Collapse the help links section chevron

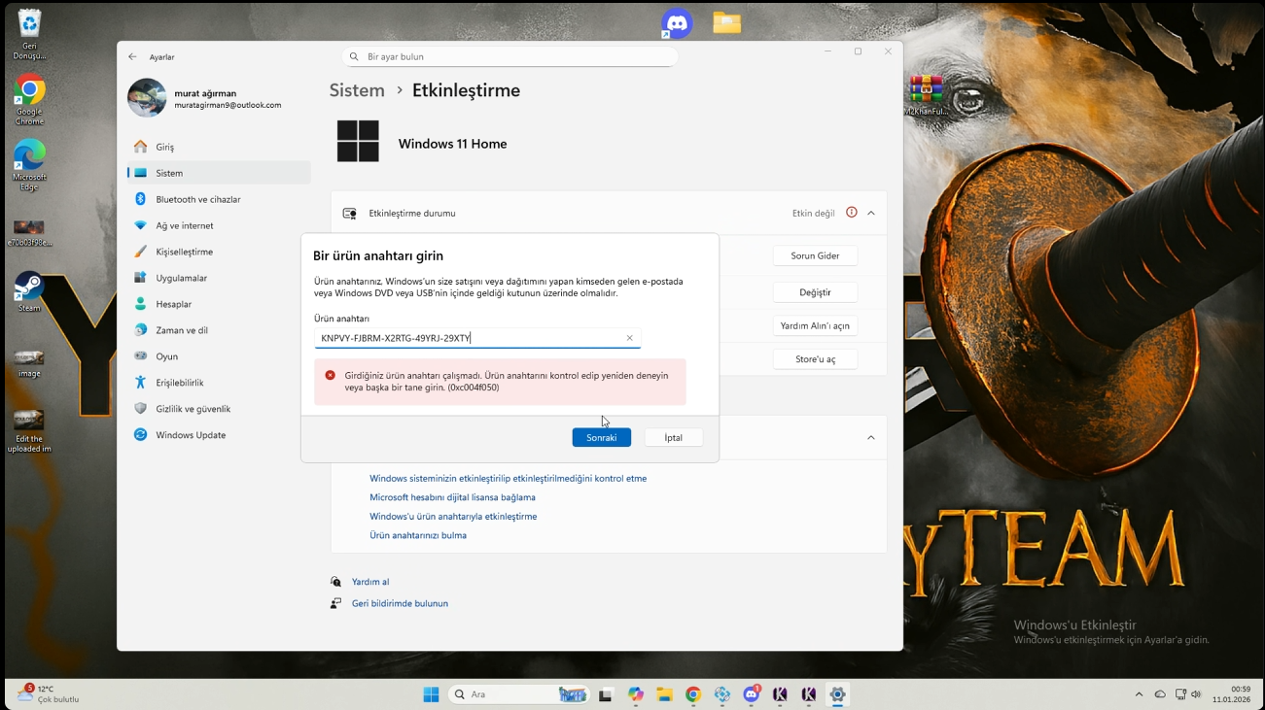click(871, 438)
